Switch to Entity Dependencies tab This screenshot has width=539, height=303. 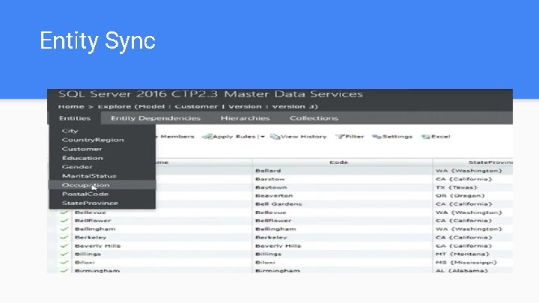[156, 118]
